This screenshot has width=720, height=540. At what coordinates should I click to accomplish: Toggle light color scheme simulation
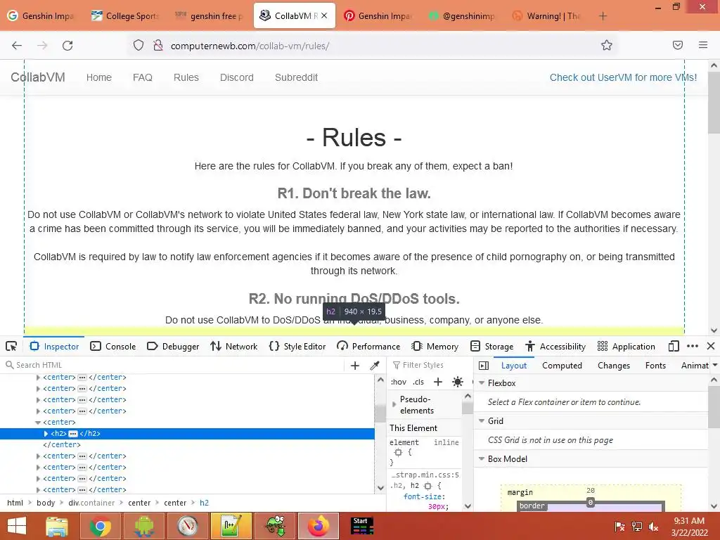click(457, 382)
